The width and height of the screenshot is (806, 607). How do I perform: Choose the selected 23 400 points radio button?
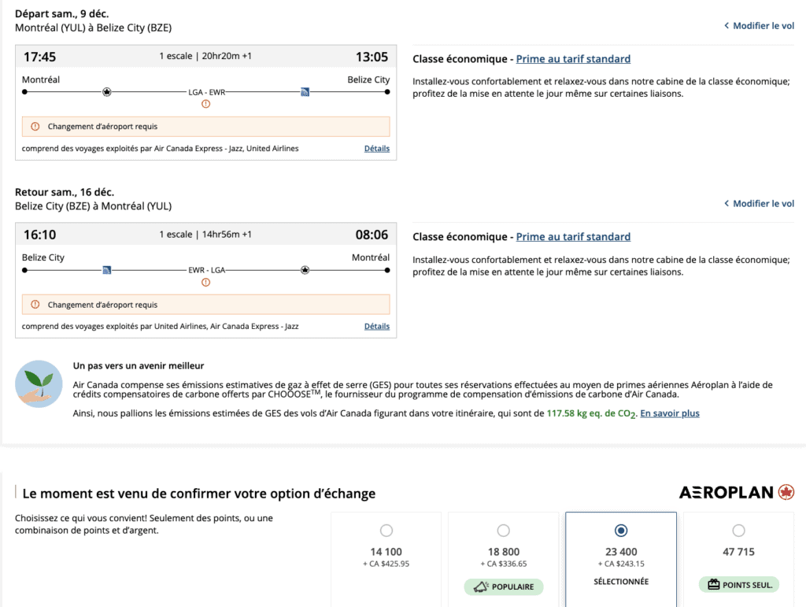point(621,531)
